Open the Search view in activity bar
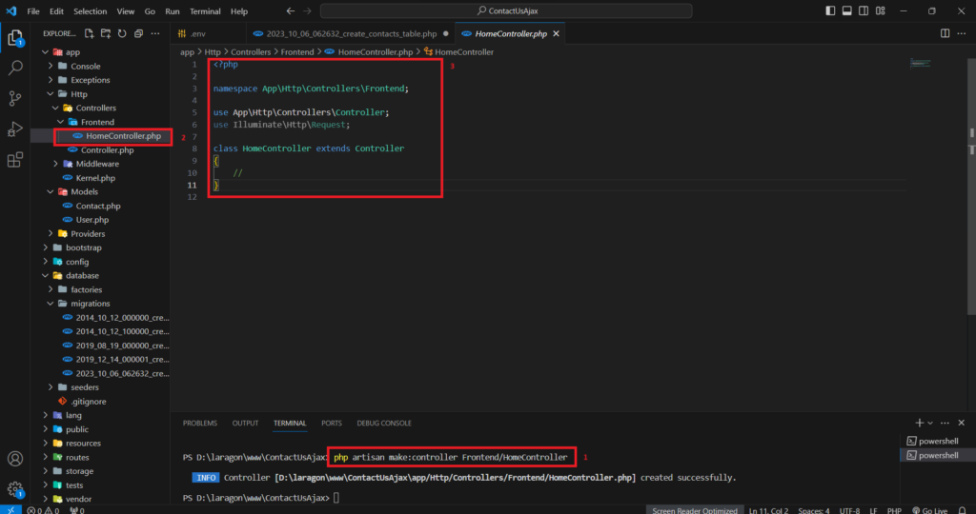The image size is (976, 514). point(15,68)
